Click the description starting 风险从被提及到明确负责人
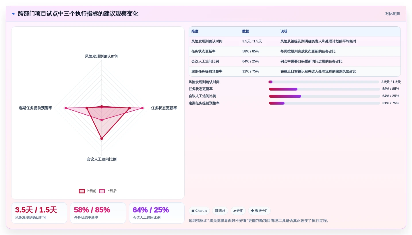This screenshot has height=235, width=412. [x=318, y=41]
